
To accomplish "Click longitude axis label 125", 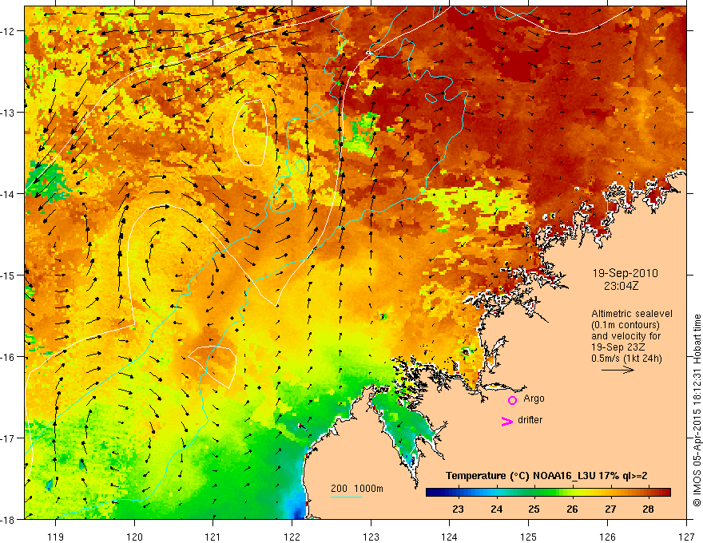I will click(x=529, y=537).
